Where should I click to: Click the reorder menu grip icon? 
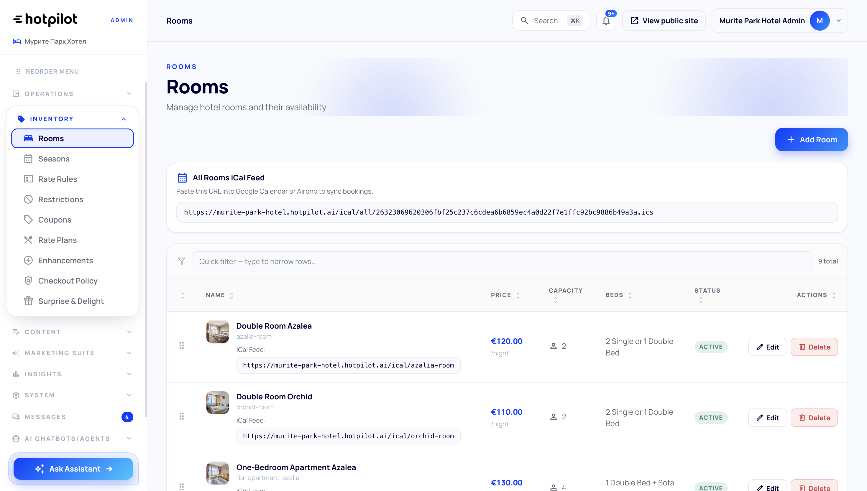click(18, 72)
